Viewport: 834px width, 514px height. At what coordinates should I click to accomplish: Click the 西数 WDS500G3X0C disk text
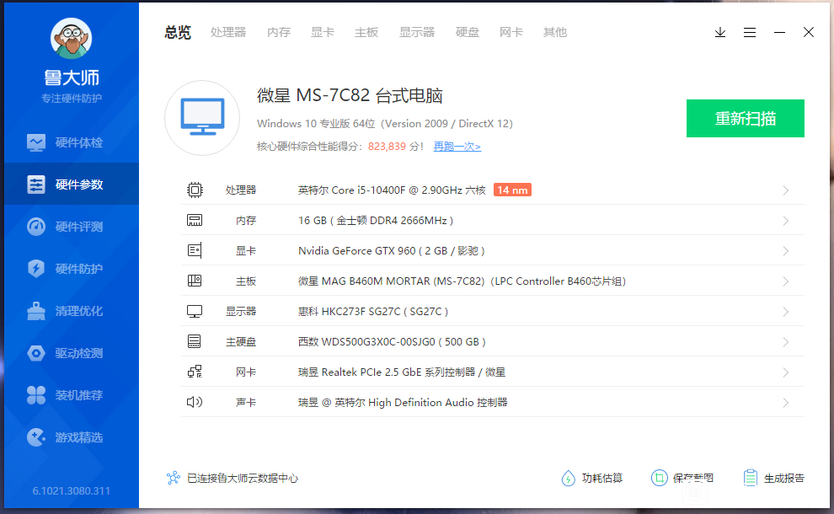[392, 341]
